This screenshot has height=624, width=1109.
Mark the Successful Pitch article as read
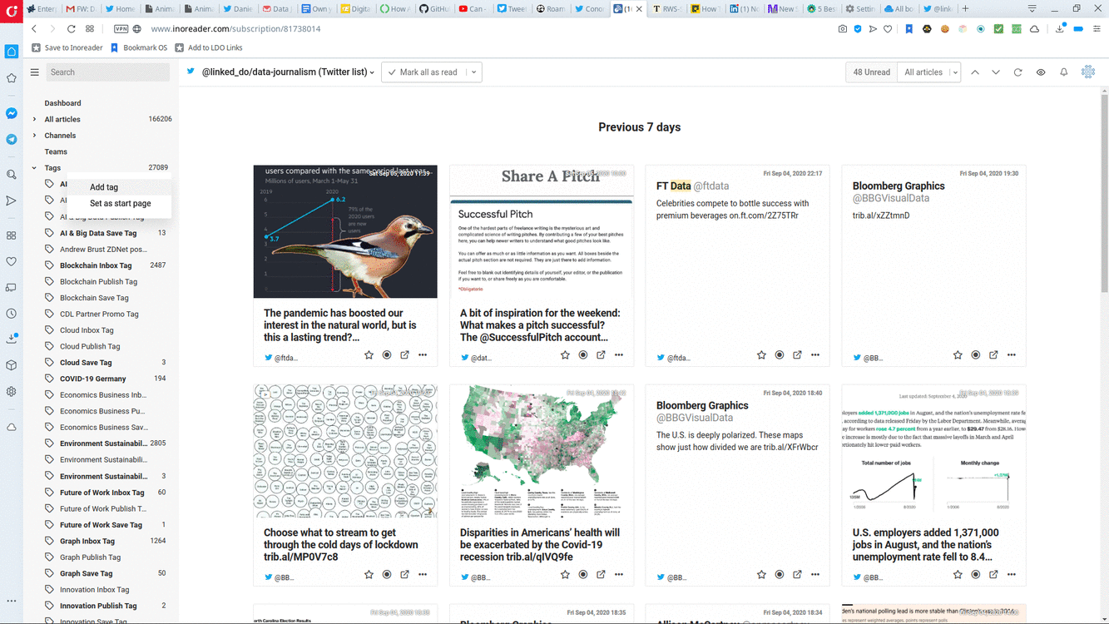tap(583, 355)
